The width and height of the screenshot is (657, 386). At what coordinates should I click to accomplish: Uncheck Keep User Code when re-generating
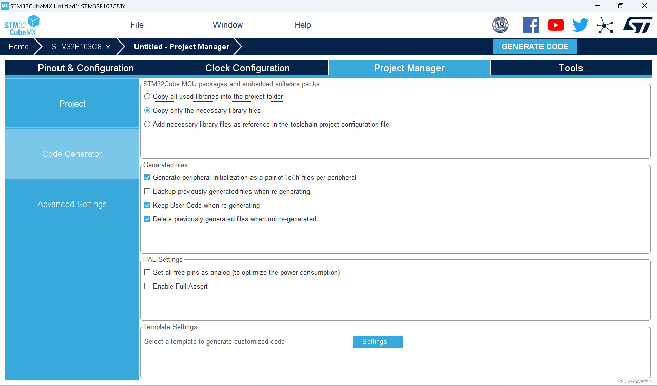pos(147,205)
